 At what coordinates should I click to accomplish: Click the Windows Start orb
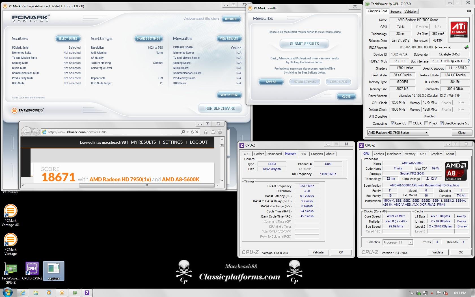tap(7, 293)
